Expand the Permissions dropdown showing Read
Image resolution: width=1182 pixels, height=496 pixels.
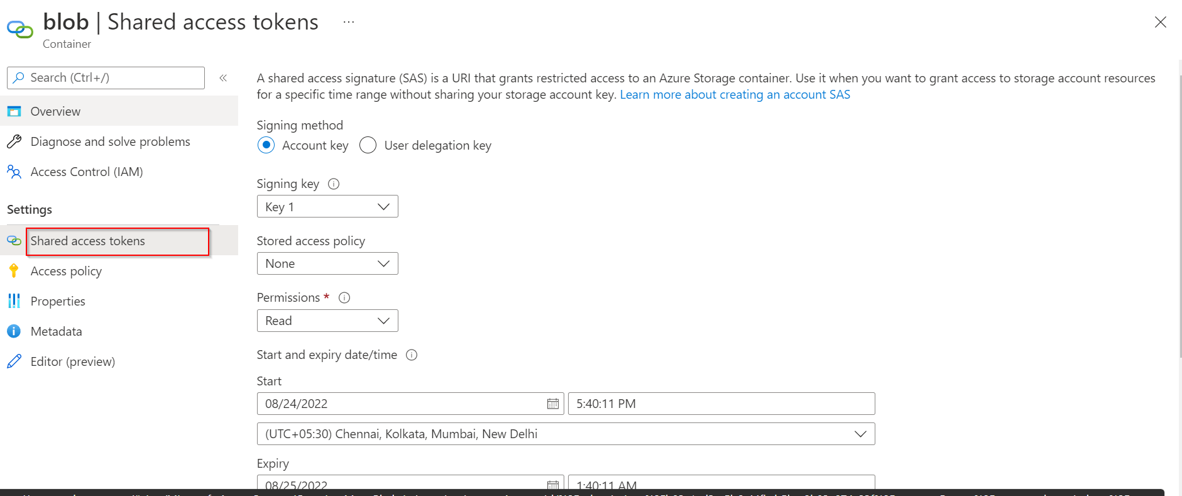327,321
